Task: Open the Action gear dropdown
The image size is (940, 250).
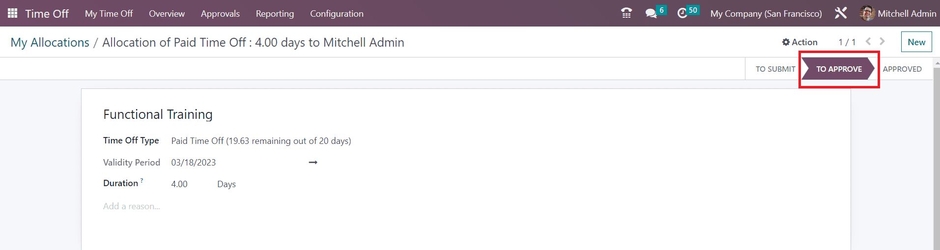Action: pyautogui.click(x=799, y=42)
